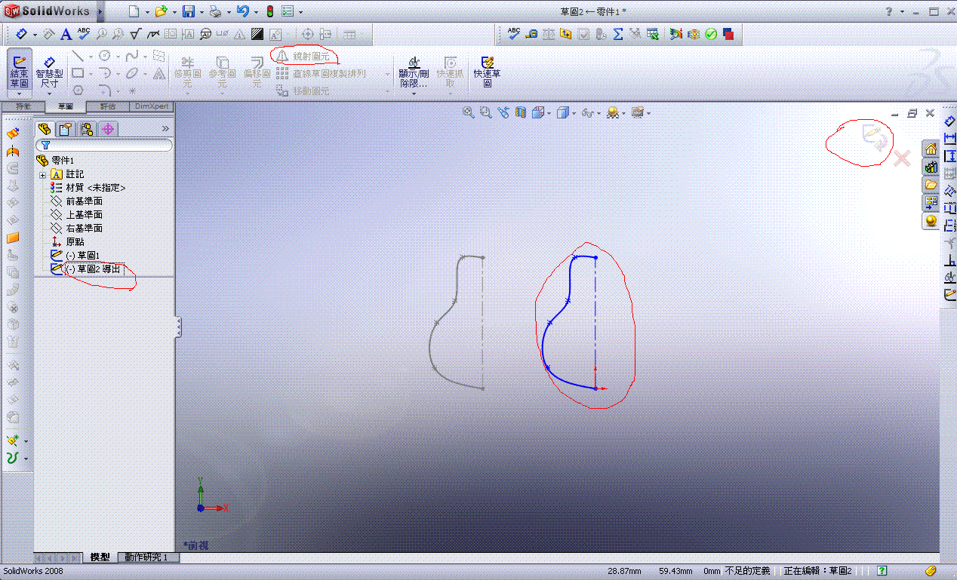Select 上基準面 plane in tree
This screenshot has height=580, width=957.
pyautogui.click(x=76, y=215)
